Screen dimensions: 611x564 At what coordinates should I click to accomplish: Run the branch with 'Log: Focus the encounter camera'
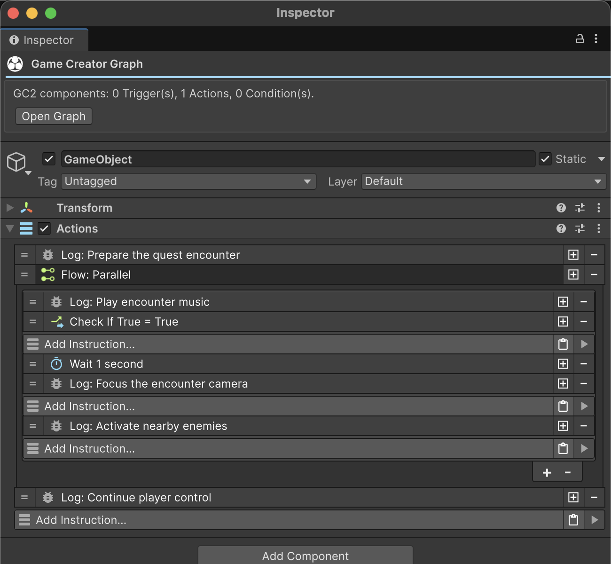coord(584,406)
